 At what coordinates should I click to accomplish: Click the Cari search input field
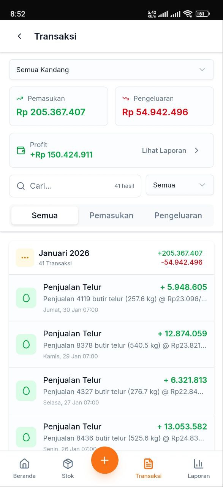click(x=57, y=186)
